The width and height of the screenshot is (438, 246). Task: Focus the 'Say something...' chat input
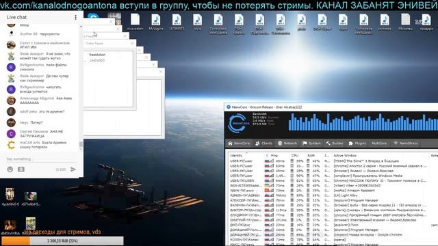41,159
